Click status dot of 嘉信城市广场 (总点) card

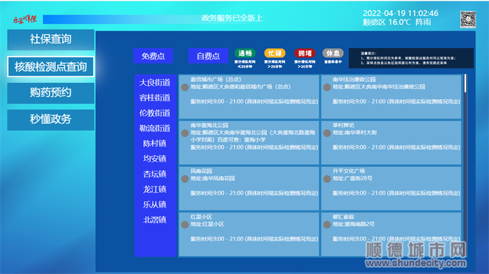[185, 87]
